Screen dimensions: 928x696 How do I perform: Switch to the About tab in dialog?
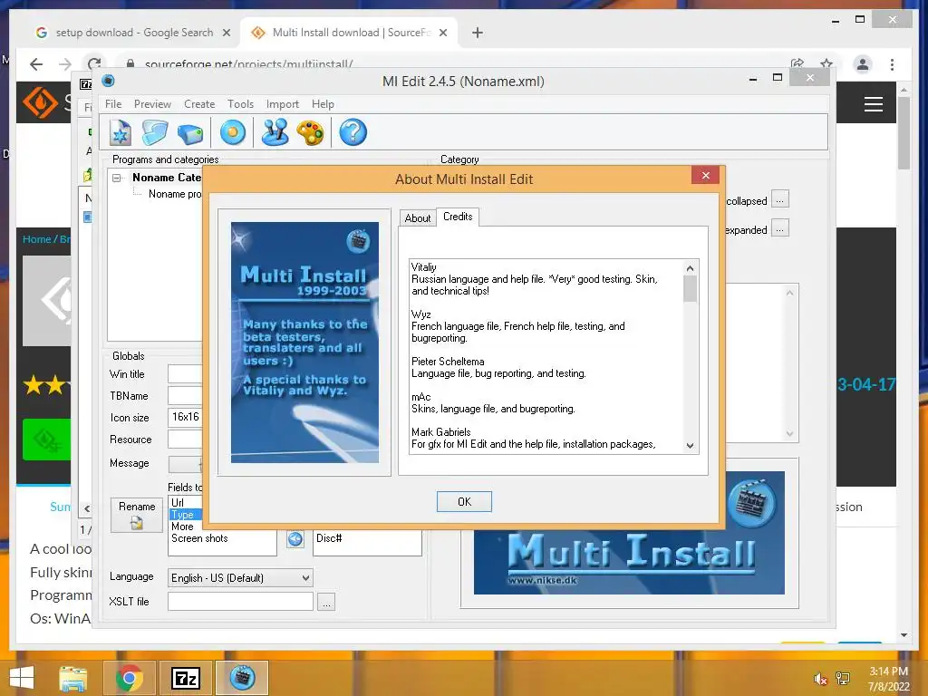pyautogui.click(x=417, y=217)
